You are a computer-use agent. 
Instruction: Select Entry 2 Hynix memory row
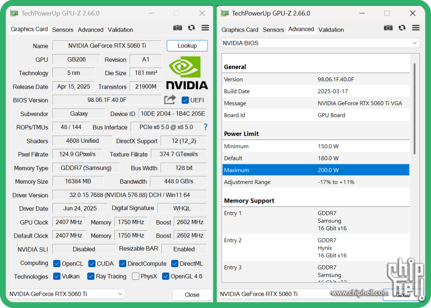coord(316,248)
